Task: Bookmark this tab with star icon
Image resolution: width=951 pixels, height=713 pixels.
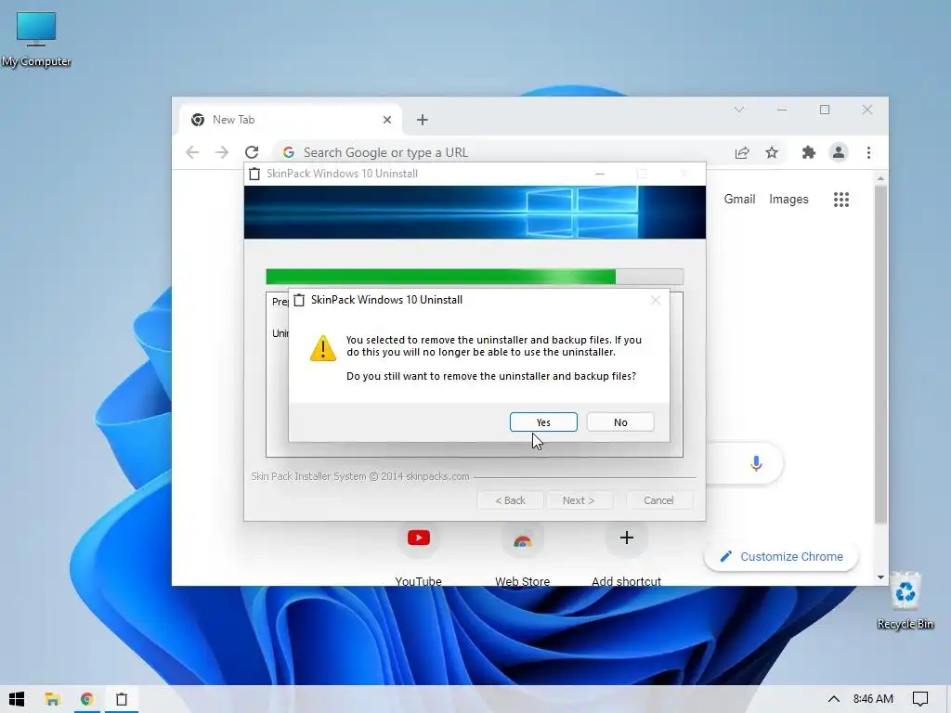Action: tap(772, 152)
